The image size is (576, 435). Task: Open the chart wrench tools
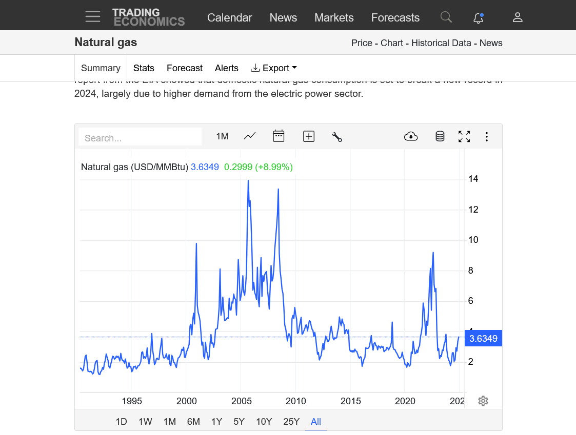(x=337, y=136)
